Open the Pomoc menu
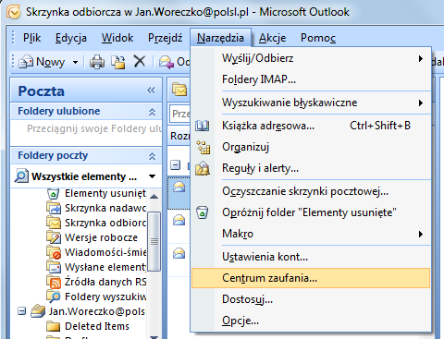The width and height of the screenshot is (444, 339). (x=318, y=38)
